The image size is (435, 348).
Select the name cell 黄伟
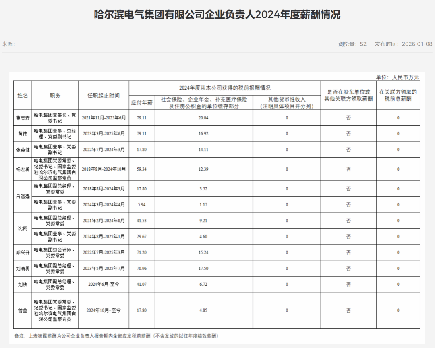point(23,134)
